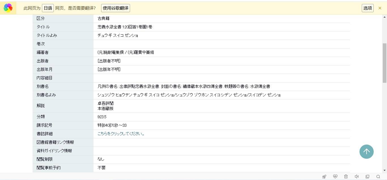
Task: Click the round scroll-to-top arrow button
Action: point(366,152)
